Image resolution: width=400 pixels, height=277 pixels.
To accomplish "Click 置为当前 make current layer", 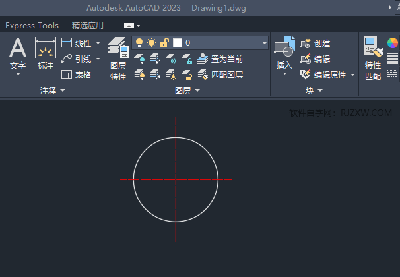I will [x=220, y=59].
